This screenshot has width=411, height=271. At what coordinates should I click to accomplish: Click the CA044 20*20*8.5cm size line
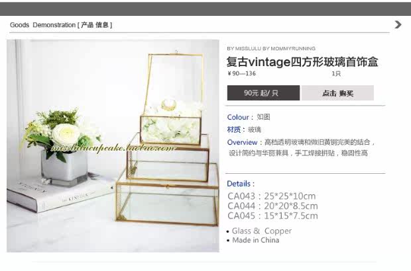pos(272,206)
